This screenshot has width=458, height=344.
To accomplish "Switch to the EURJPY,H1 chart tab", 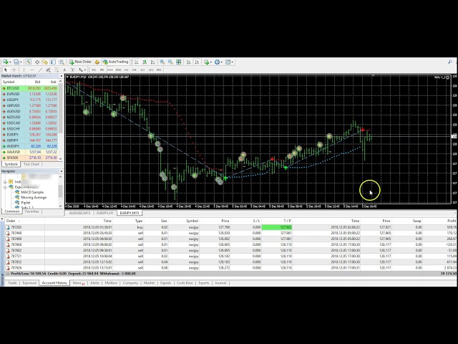I will (x=105, y=213).
